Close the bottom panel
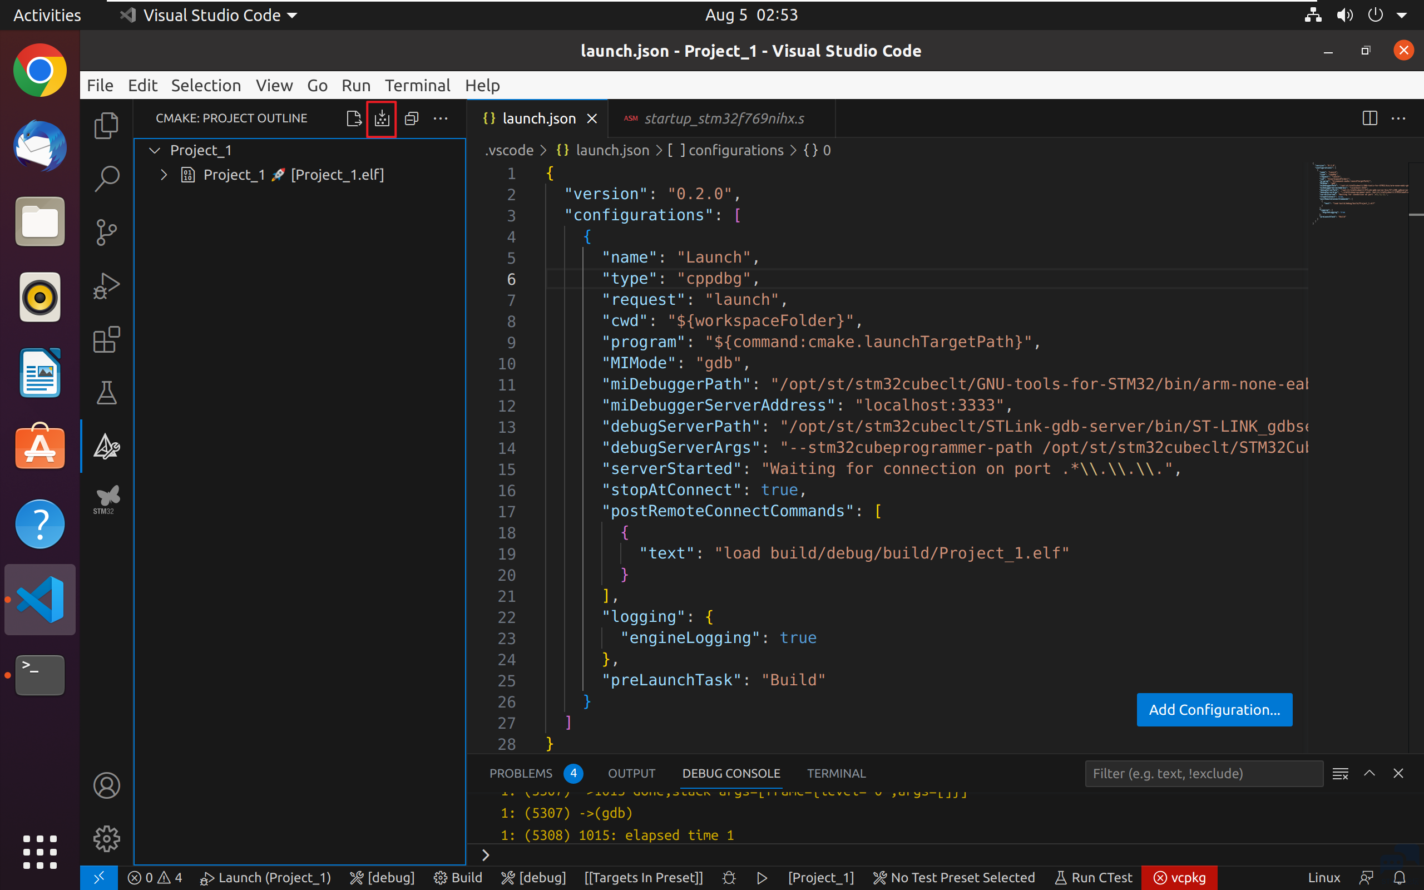The image size is (1424, 890). click(x=1398, y=773)
